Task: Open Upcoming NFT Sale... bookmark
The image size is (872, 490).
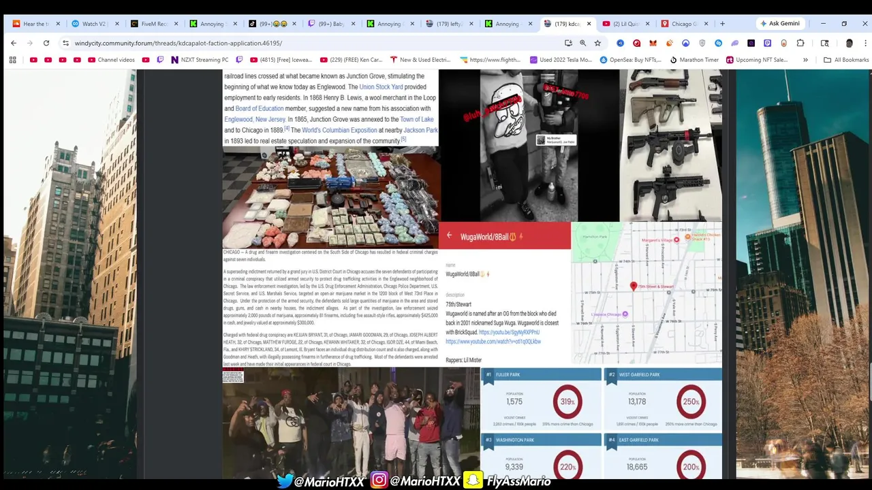Action: [x=756, y=60]
